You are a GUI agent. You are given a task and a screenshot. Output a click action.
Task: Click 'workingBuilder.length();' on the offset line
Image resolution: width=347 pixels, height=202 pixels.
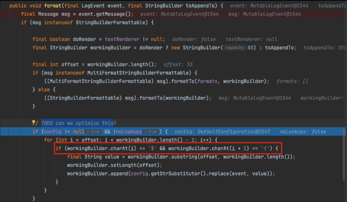click(x=122, y=65)
